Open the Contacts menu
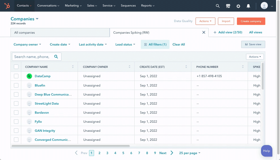This screenshot has width=280, height=160. [x=24, y=6]
